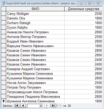This screenshot has height=109, width=104.
Task: Select the row selector for Носов Антон Закумаевич
Action: (4, 83)
